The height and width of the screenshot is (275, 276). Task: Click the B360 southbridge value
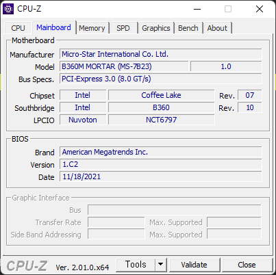(162, 107)
